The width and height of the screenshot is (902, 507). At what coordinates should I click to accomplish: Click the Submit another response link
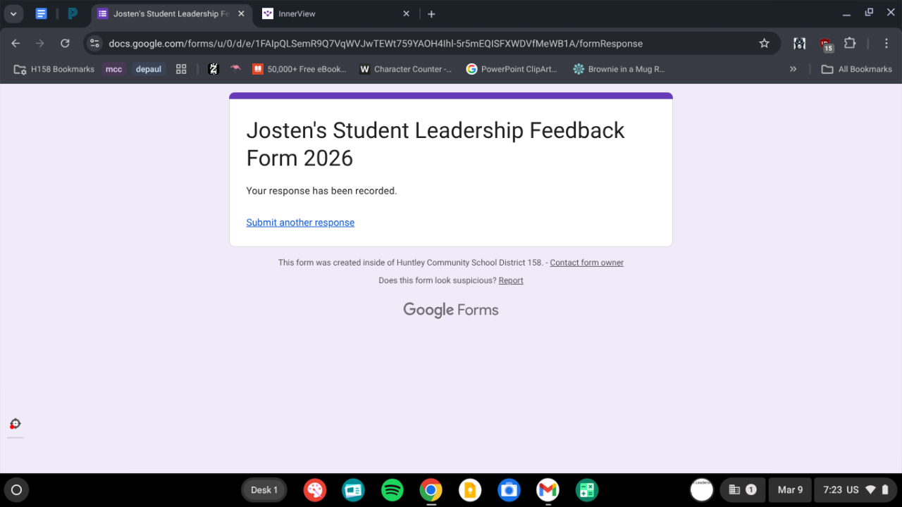click(x=300, y=223)
